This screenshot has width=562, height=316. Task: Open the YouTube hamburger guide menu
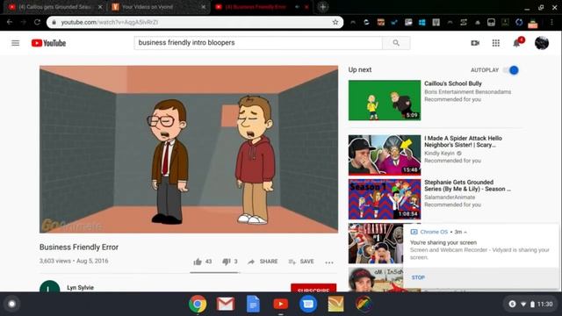[16, 43]
